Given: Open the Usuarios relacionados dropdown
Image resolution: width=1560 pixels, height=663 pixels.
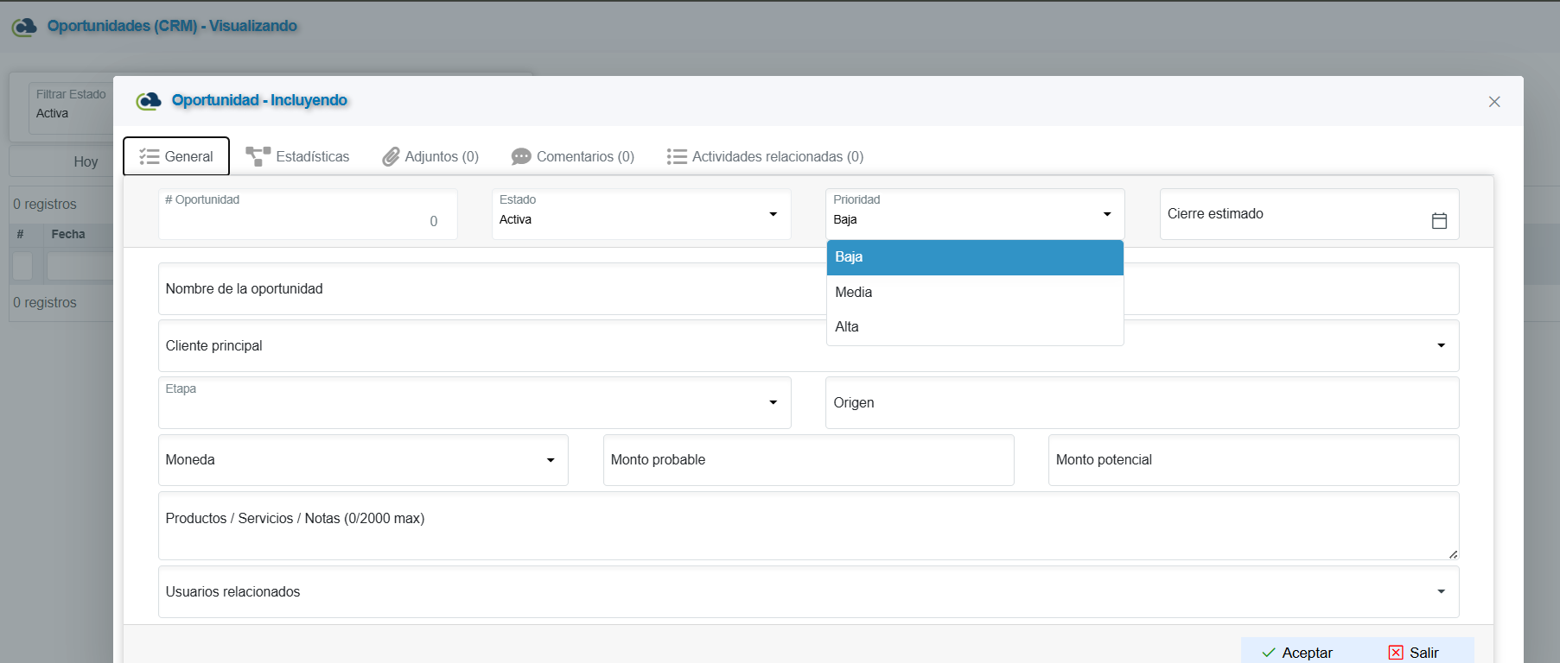Looking at the screenshot, I should click(1440, 591).
